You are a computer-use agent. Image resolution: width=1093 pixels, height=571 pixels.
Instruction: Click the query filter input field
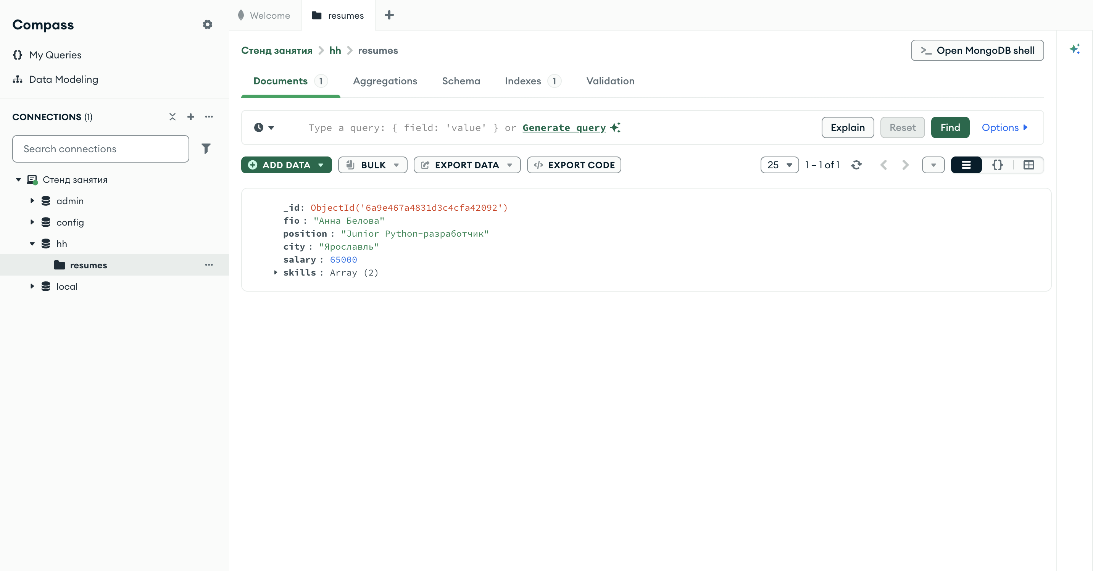(x=547, y=127)
